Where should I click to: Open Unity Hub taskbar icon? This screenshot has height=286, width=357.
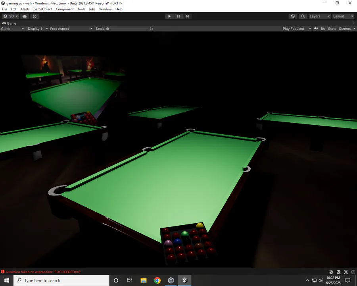(171, 280)
